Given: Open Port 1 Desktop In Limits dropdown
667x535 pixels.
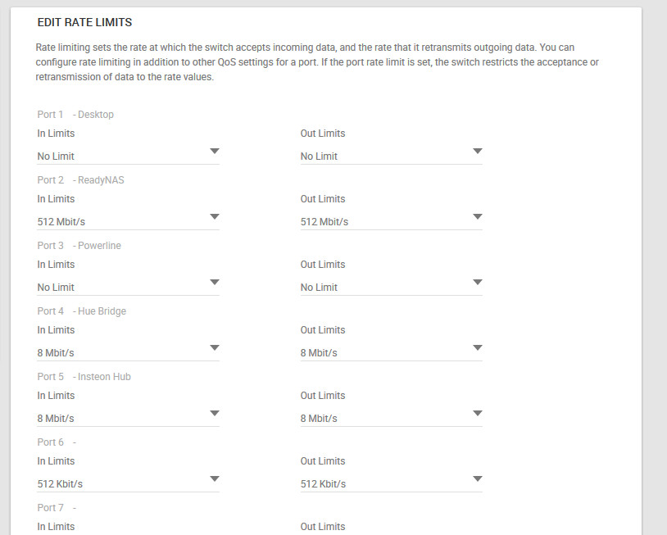Looking at the screenshot, I should (x=128, y=156).
